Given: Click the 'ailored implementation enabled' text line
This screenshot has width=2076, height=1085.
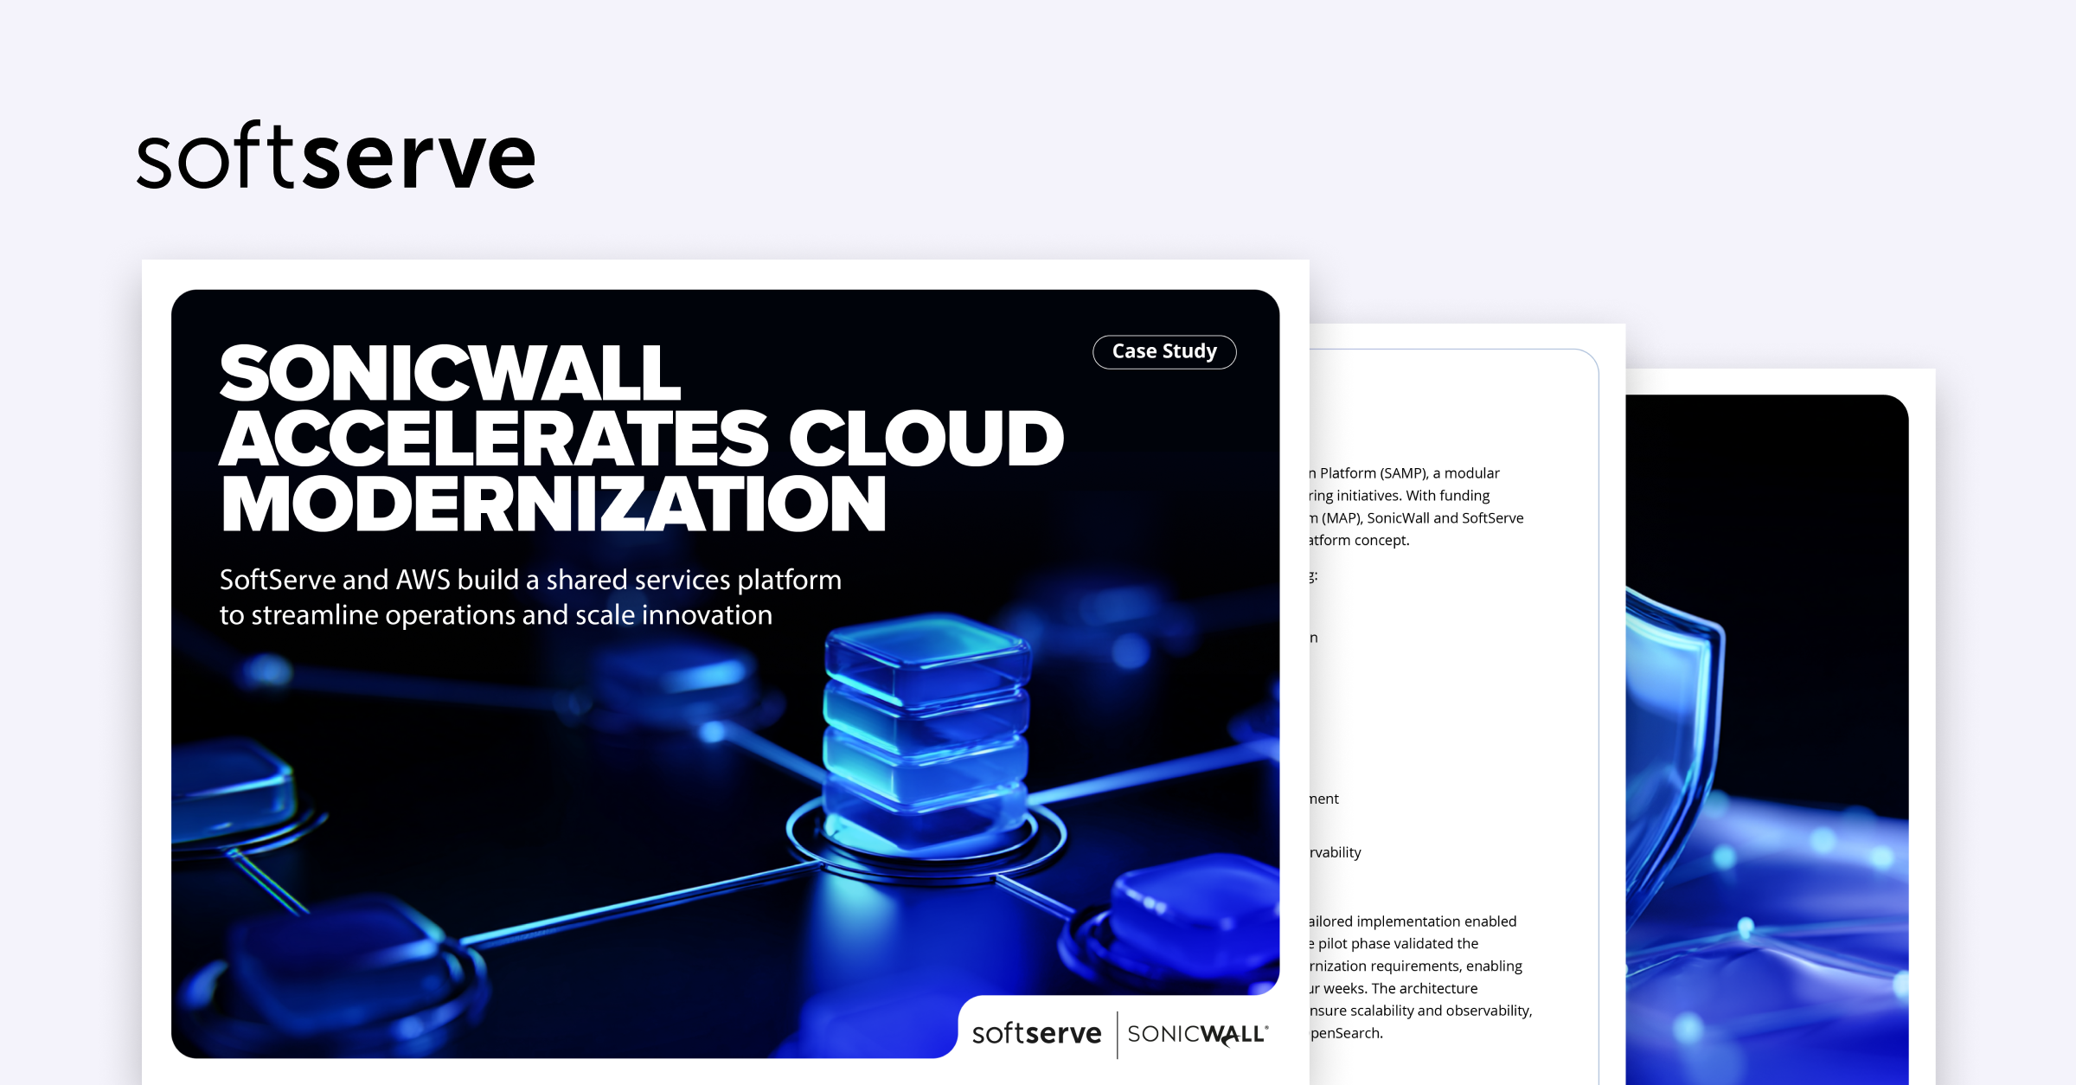Looking at the screenshot, I should click(x=1413, y=921).
